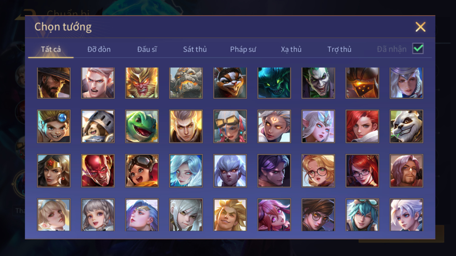Choose the panda hero portrait

click(406, 126)
